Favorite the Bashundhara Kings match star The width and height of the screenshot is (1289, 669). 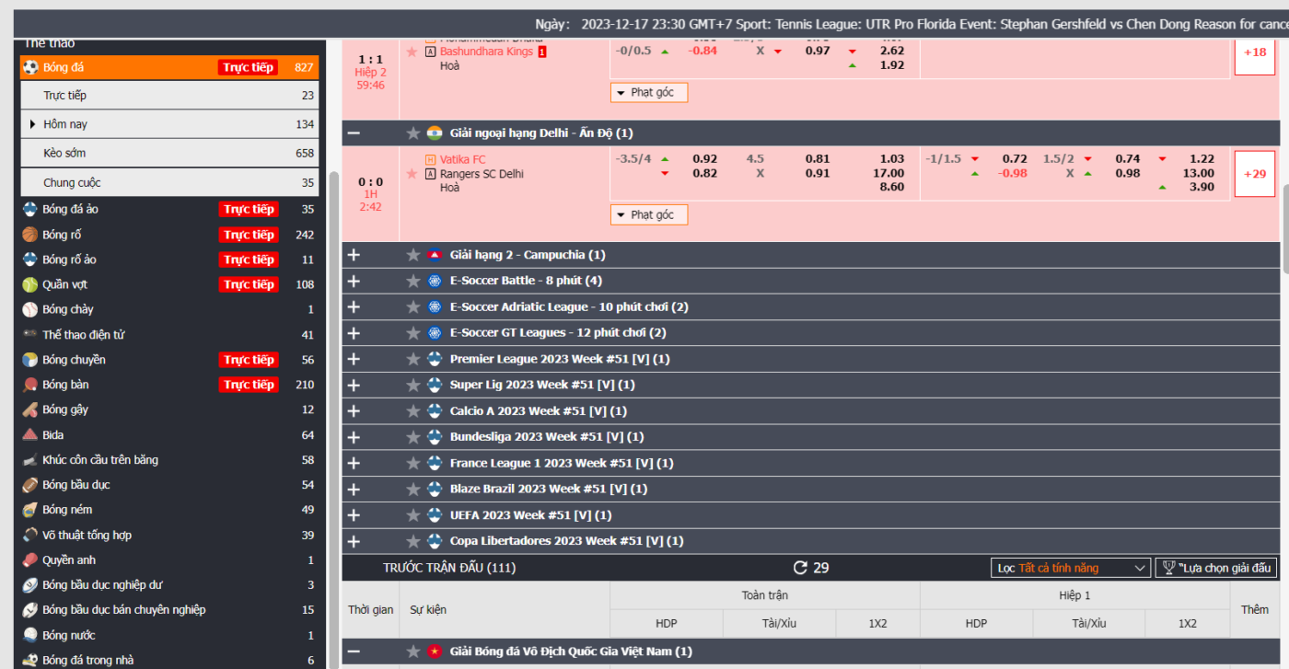click(x=412, y=52)
